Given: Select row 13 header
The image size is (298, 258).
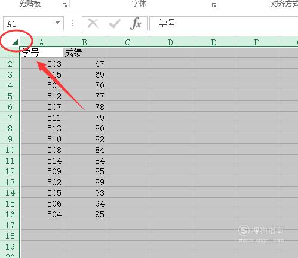Looking at the screenshot, I should tap(10, 182).
